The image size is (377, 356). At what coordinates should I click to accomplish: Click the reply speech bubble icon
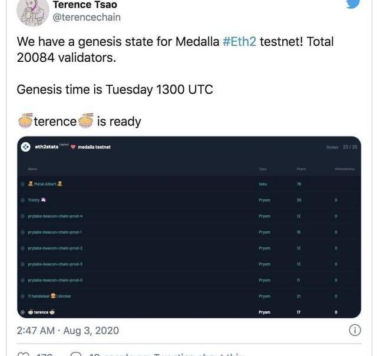(75, 354)
